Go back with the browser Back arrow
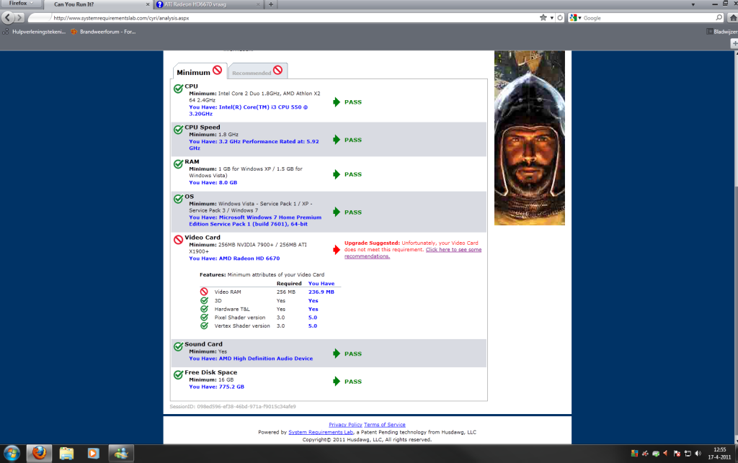 (x=7, y=18)
